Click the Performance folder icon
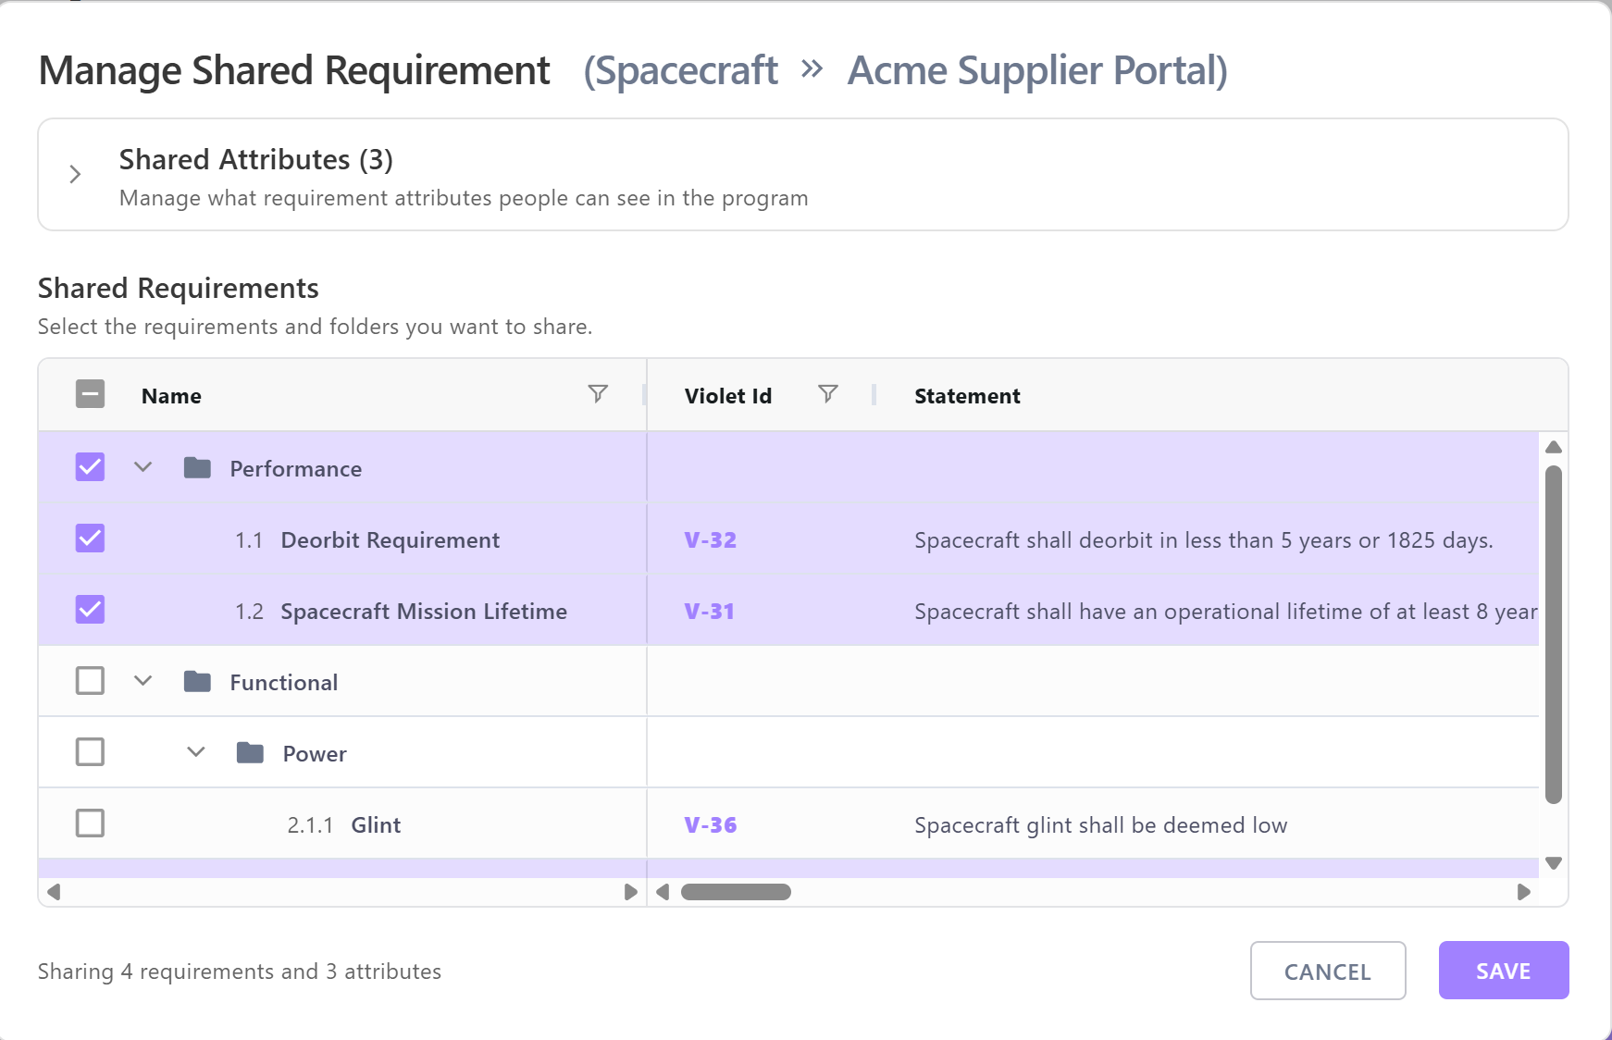This screenshot has width=1612, height=1040. coord(197,468)
